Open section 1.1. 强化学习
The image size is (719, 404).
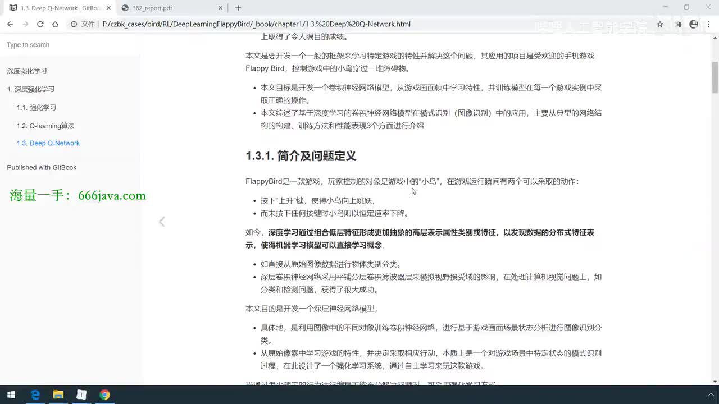tap(37, 108)
